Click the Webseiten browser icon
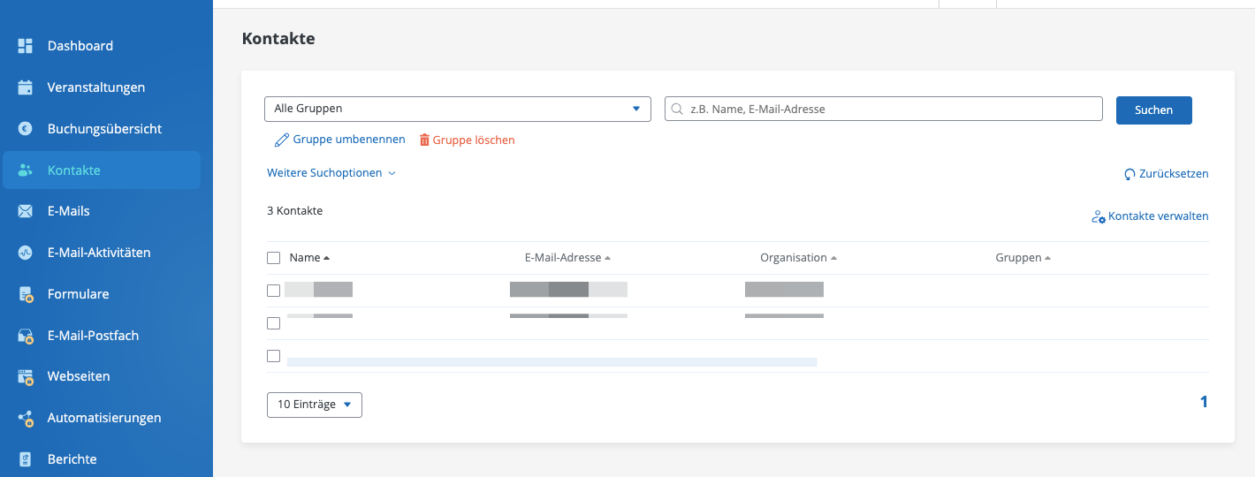The height and width of the screenshot is (477, 1255). tap(26, 376)
